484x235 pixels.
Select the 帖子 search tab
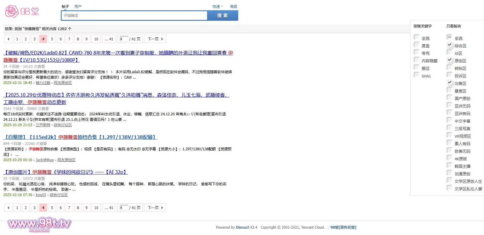tap(65, 6)
